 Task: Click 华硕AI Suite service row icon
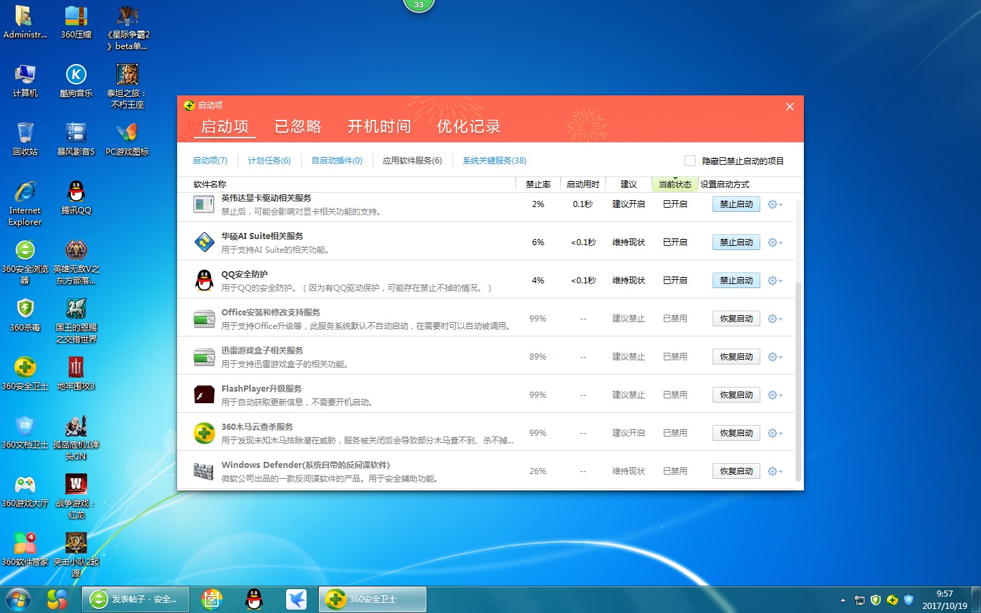pyautogui.click(x=204, y=242)
